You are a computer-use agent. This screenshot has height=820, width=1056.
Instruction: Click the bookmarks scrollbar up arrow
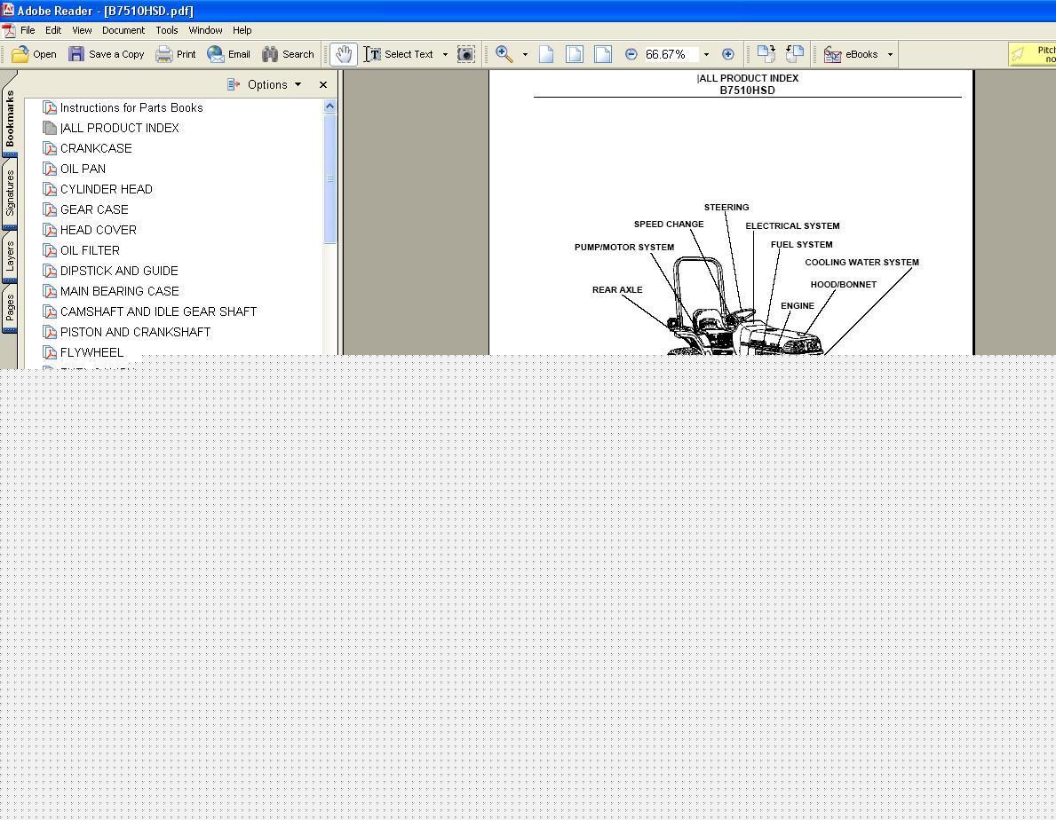point(330,106)
